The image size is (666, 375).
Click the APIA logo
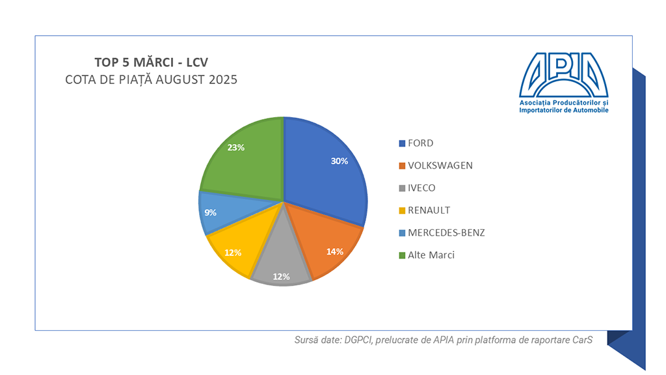point(564,74)
